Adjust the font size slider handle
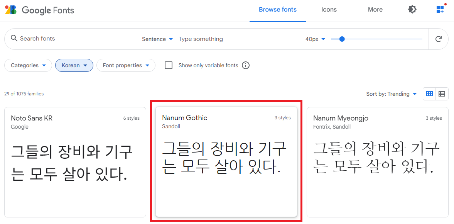Screen dimensions: 454x224 coord(342,39)
